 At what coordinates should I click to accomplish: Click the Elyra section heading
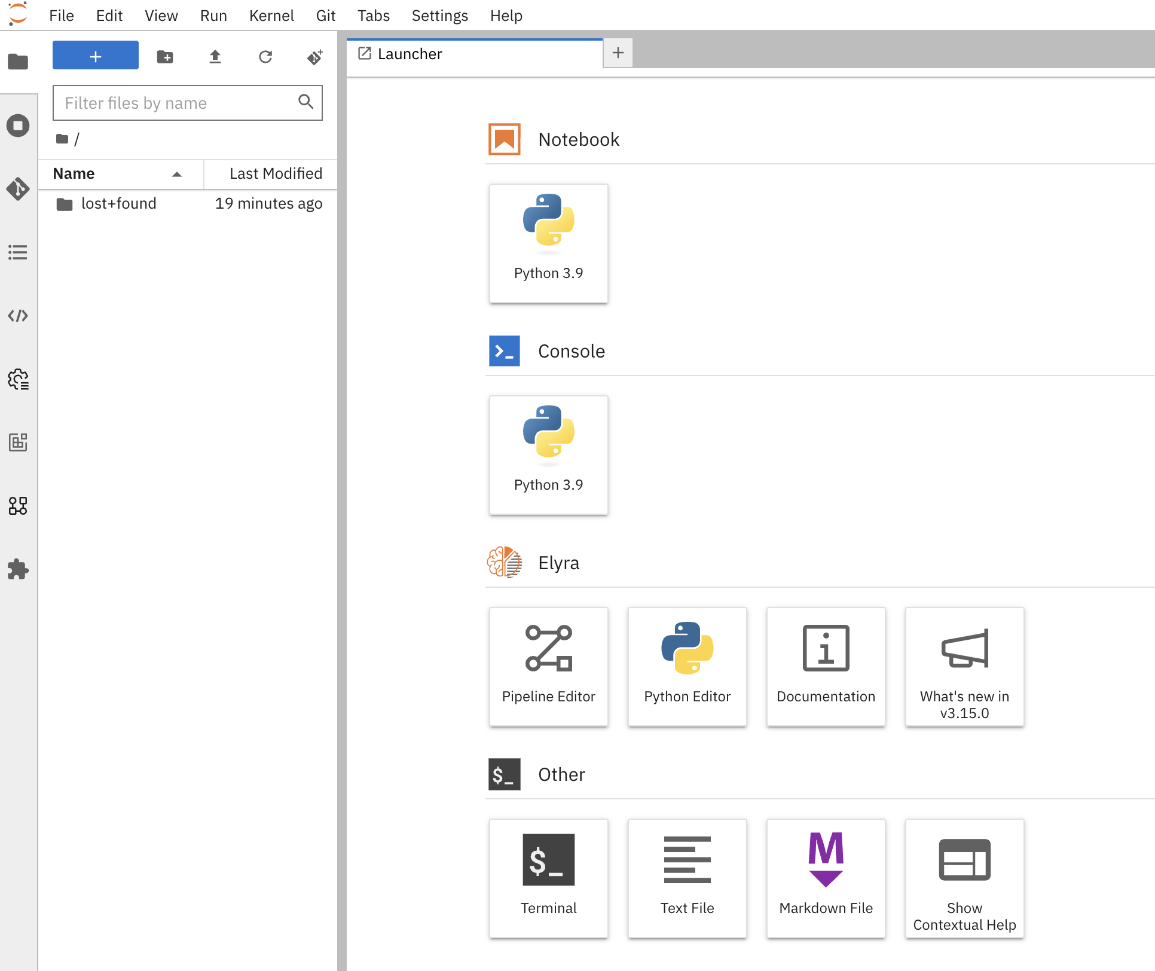559,563
